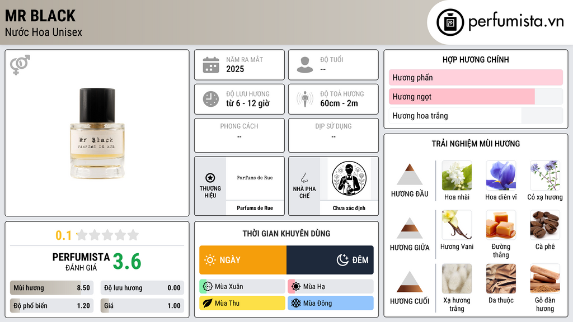Image resolution: width=573 pixels, height=322 pixels.
Task: Click the Giá 1.00 score bar
Action: (x=142, y=306)
